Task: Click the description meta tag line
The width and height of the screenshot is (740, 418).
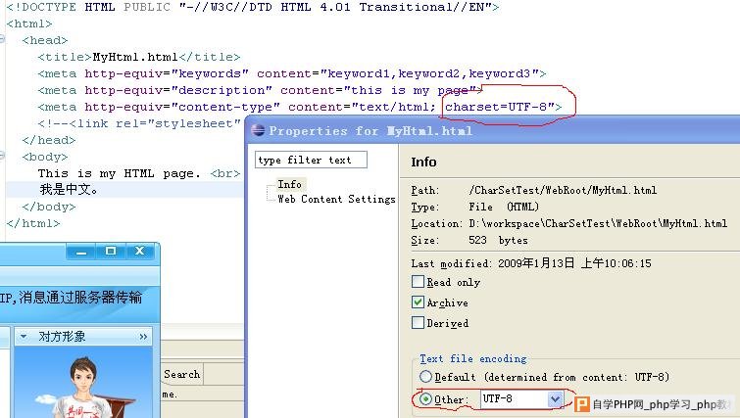Action: [260, 90]
